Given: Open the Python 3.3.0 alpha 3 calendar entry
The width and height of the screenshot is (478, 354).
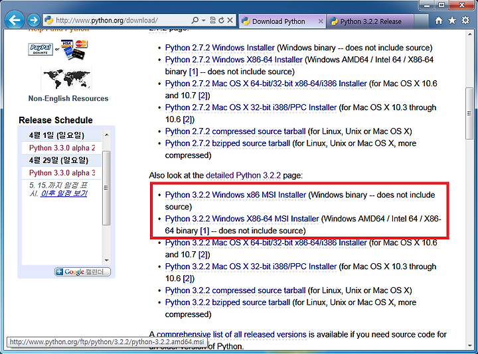Looking at the screenshot, I should 62,173.
